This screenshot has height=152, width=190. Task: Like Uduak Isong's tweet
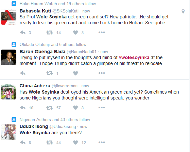coord(76,142)
